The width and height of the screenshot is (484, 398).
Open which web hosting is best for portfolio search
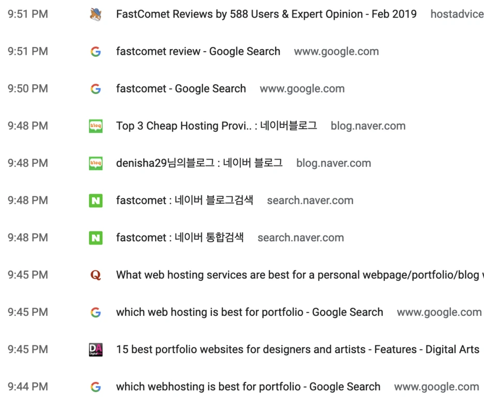[250, 312]
